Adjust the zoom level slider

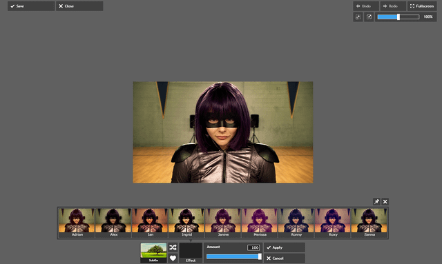(x=398, y=17)
